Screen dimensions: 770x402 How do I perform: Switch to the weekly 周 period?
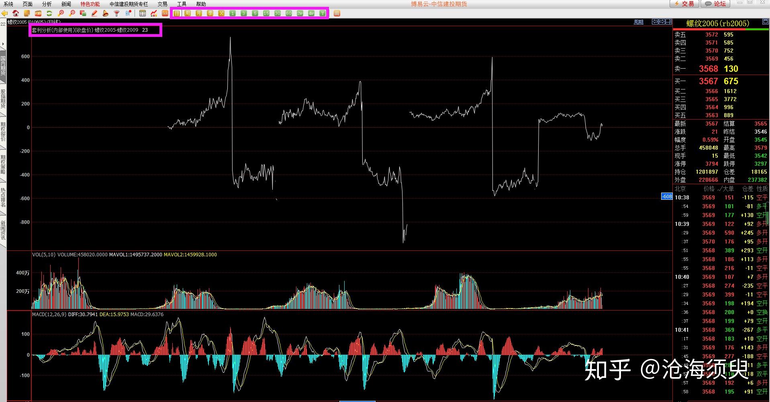point(187,13)
